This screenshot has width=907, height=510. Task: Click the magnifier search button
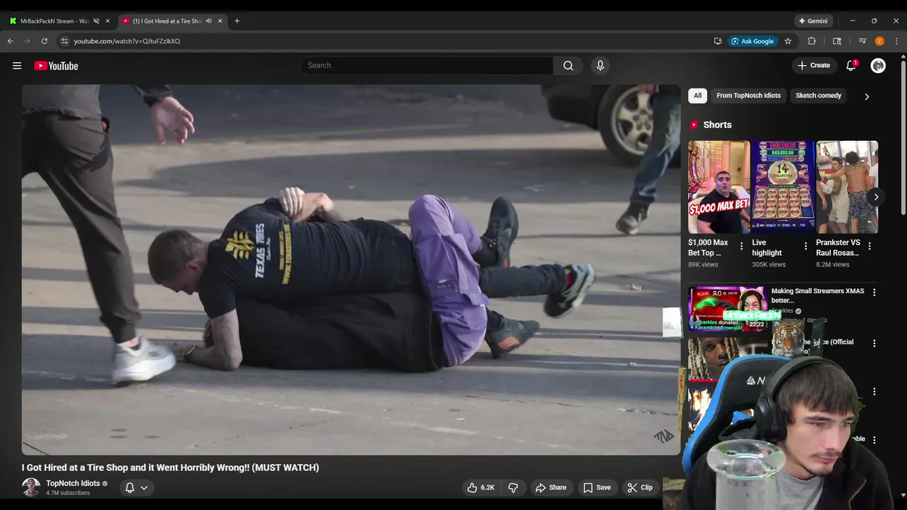(x=568, y=66)
